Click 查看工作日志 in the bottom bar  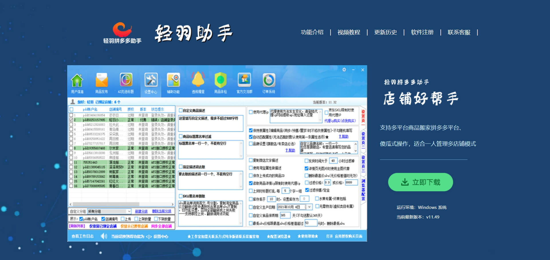coord(82,236)
